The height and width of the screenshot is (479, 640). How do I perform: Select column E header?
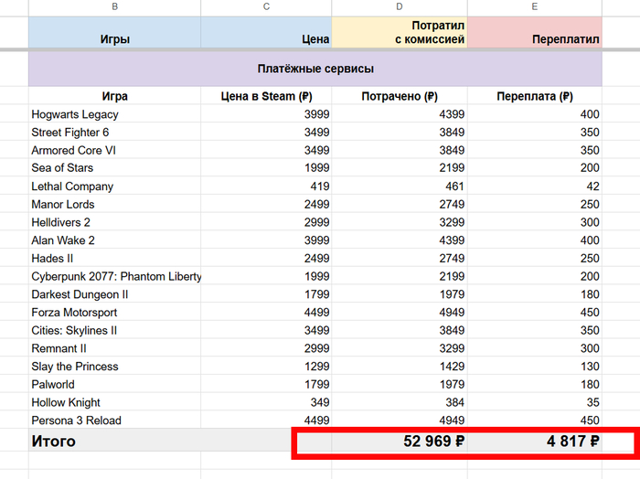coord(535,7)
